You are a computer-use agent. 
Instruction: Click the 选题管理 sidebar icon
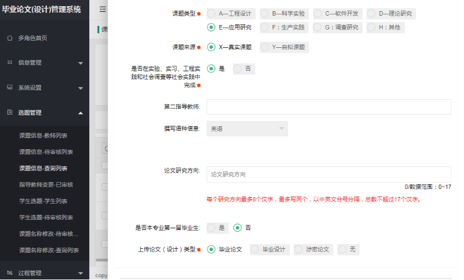pos(9,112)
